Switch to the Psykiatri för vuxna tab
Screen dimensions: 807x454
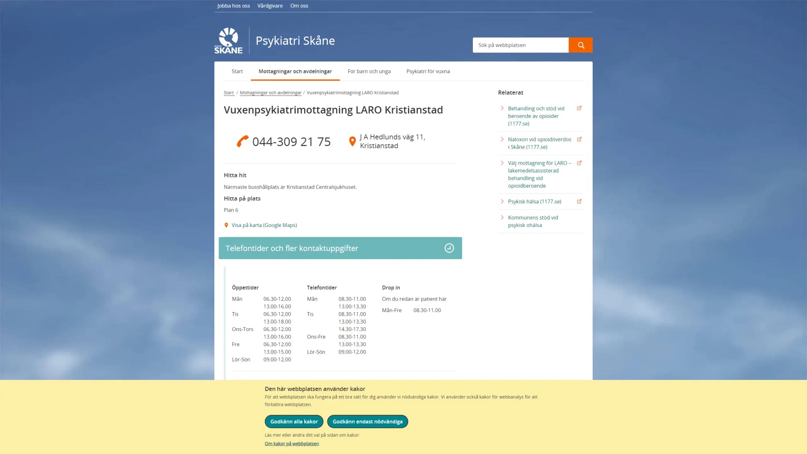point(428,71)
